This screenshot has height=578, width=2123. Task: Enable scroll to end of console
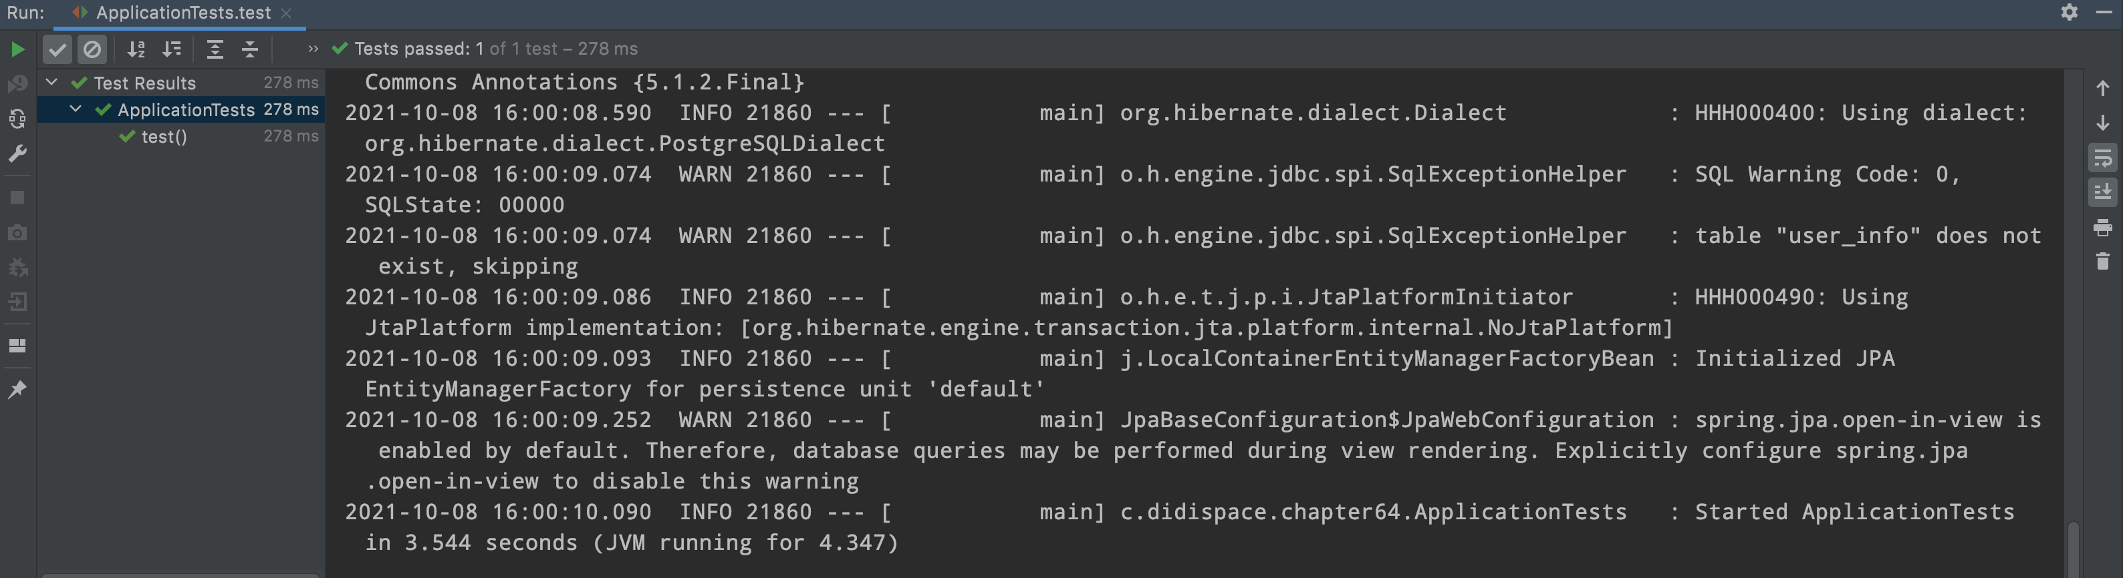click(x=2102, y=193)
